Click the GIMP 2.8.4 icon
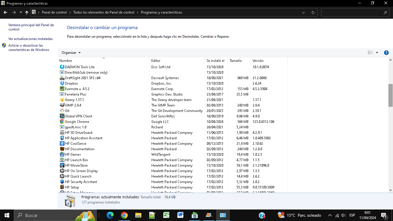Image resolution: width=393 pixels, height=221 pixels. point(62,105)
